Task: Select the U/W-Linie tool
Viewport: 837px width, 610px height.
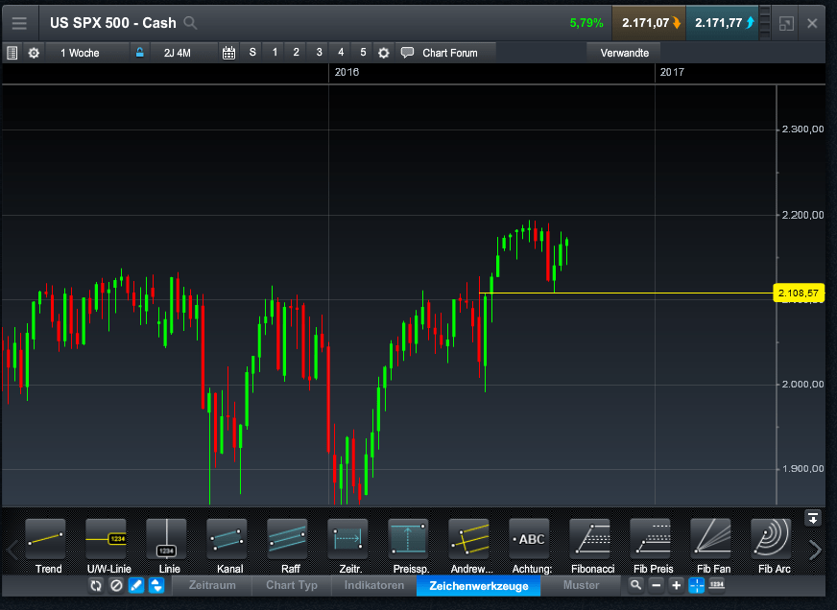Action: point(107,546)
